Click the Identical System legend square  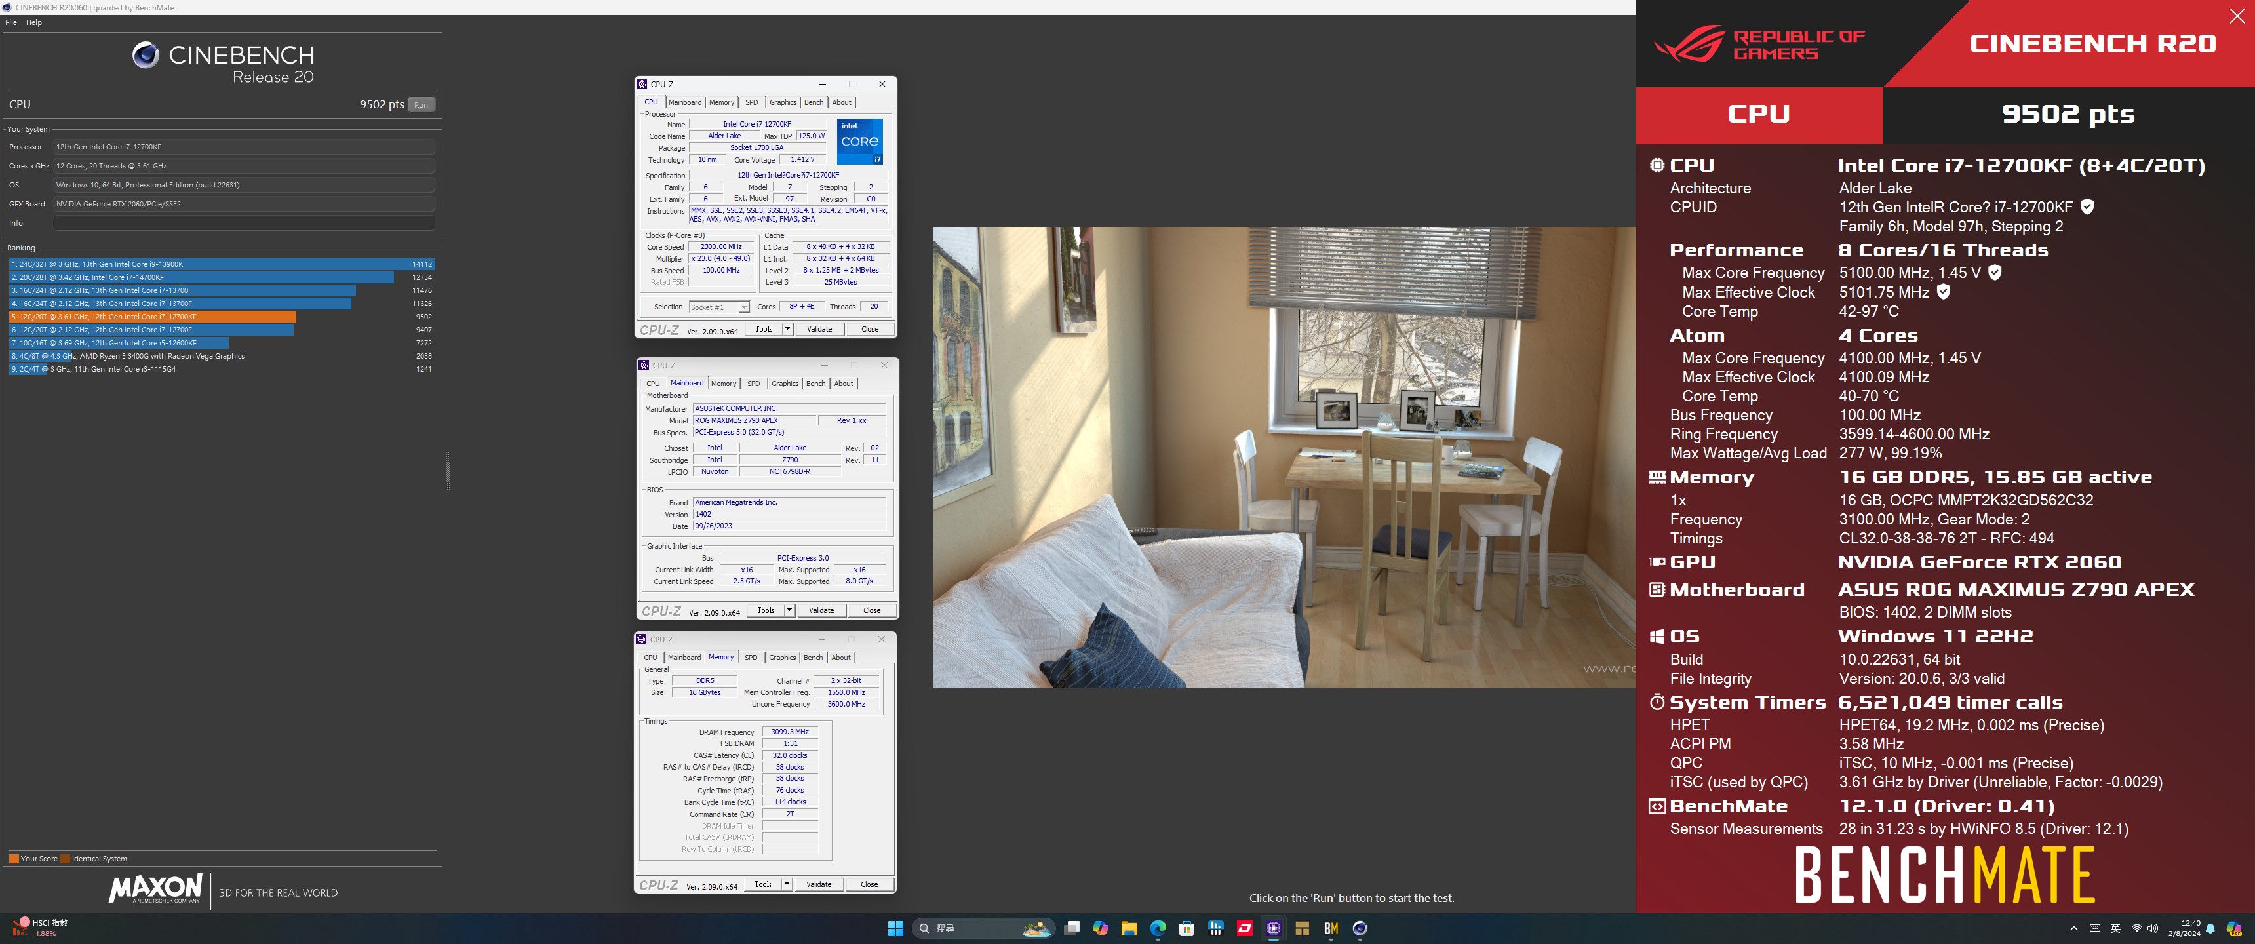pos(66,859)
